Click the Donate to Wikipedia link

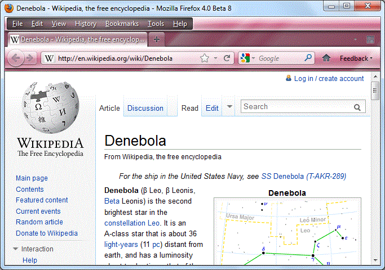[x=47, y=233]
